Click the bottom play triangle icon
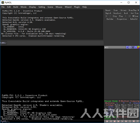The image size is (140, 123). [118, 121]
